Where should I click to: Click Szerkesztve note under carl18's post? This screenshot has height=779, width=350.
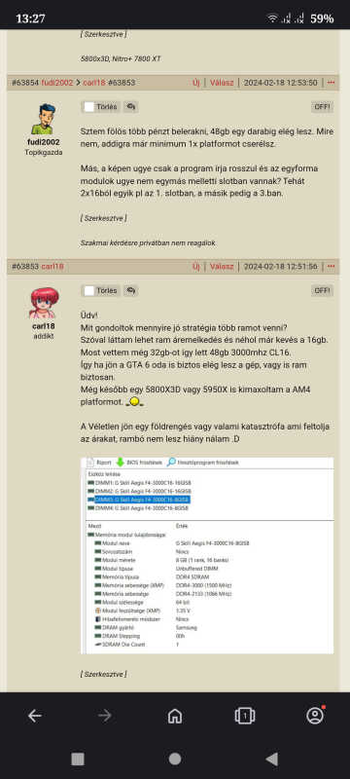click(103, 674)
